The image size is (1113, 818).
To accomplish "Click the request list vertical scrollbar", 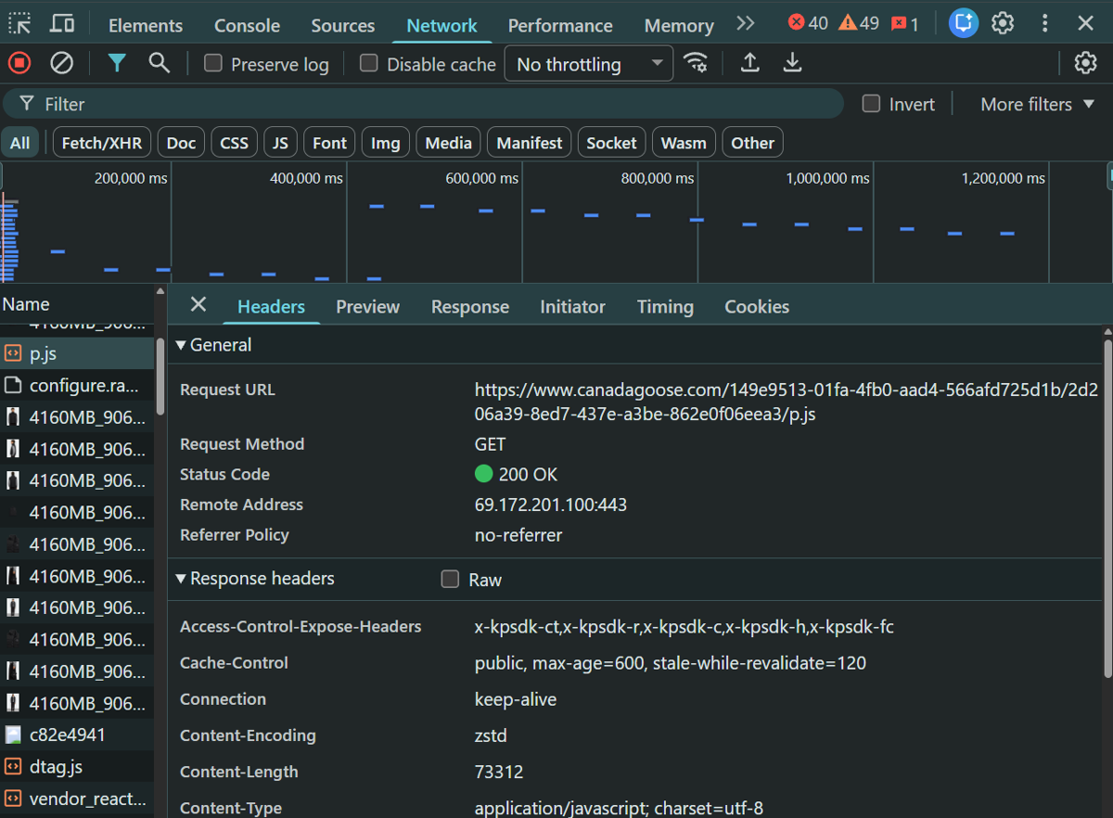I will tap(160, 376).
